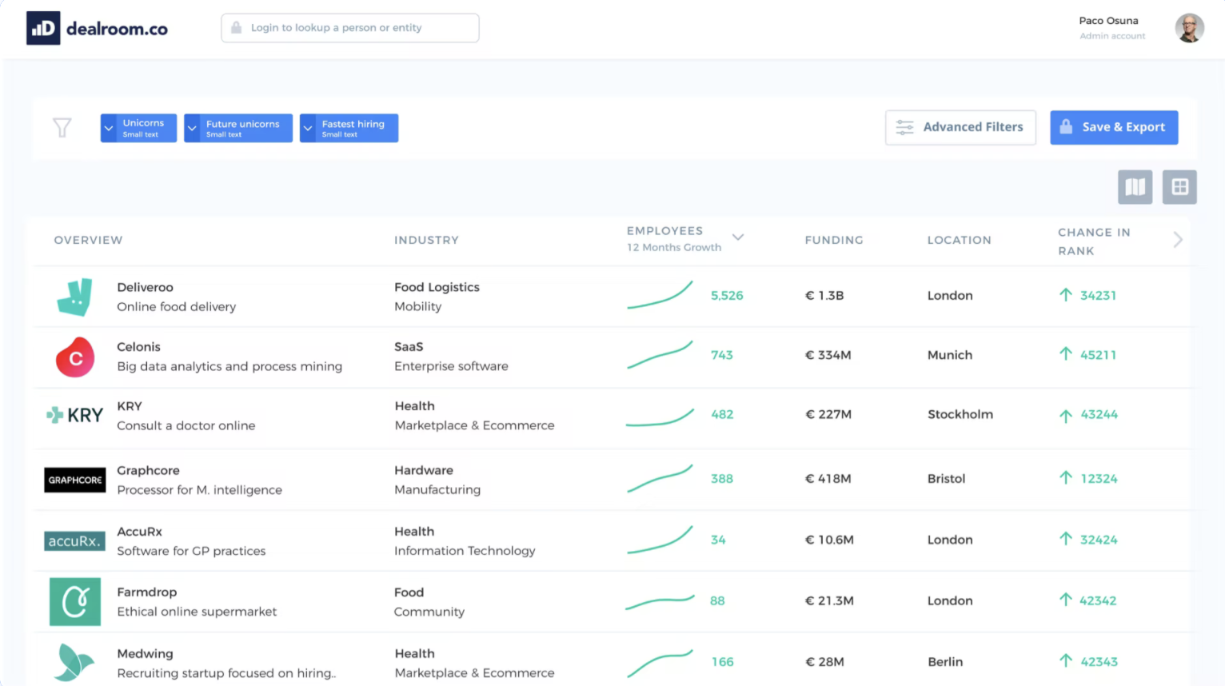Click Save & Export button
Screen dimensions: 1225x686
coord(1114,127)
